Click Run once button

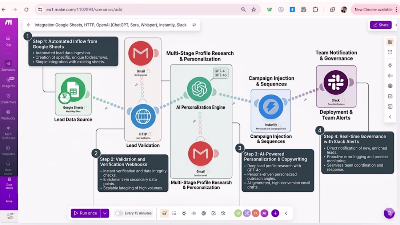(x=85, y=213)
